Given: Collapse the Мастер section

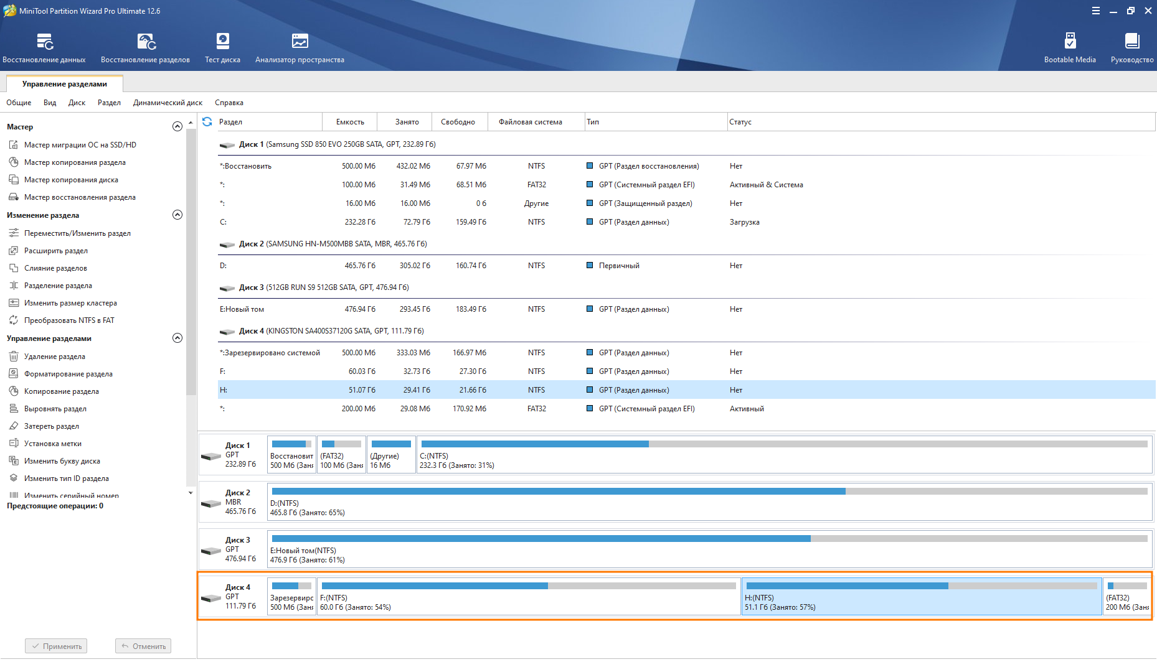Looking at the screenshot, I should 177,127.
